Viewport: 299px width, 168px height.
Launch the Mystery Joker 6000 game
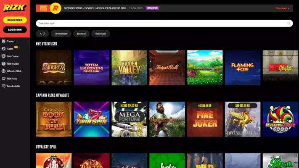click(x=280, y=119)
